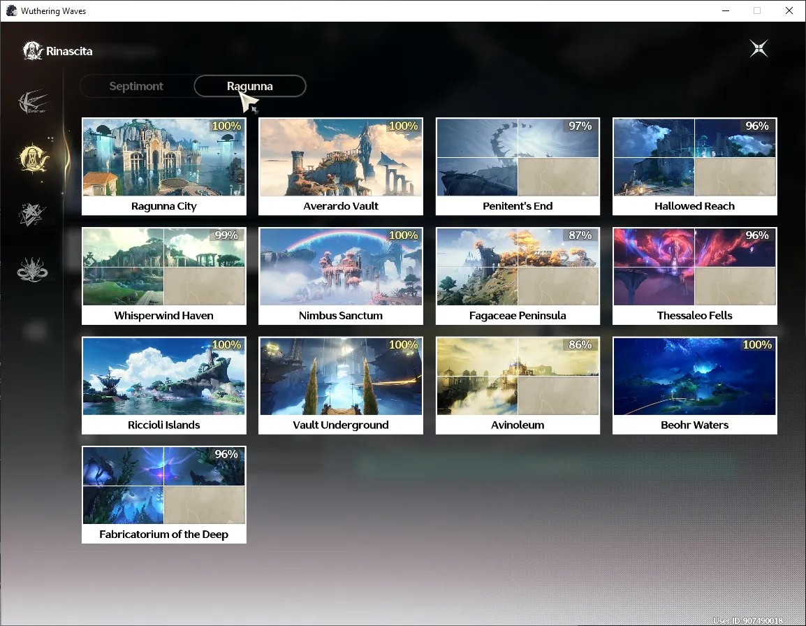Screen dimensions: 806x626
Task: Open the Avinoleum card
Action: pyautogui.click(x=518, y=386)
